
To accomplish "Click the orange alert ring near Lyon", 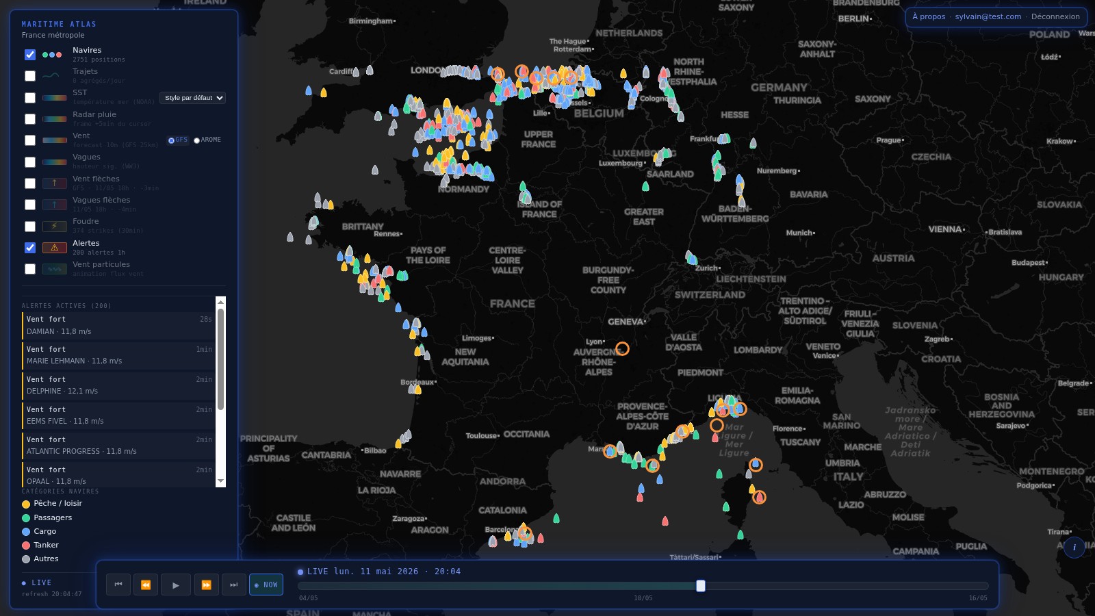I will click(x=622, y=348).
